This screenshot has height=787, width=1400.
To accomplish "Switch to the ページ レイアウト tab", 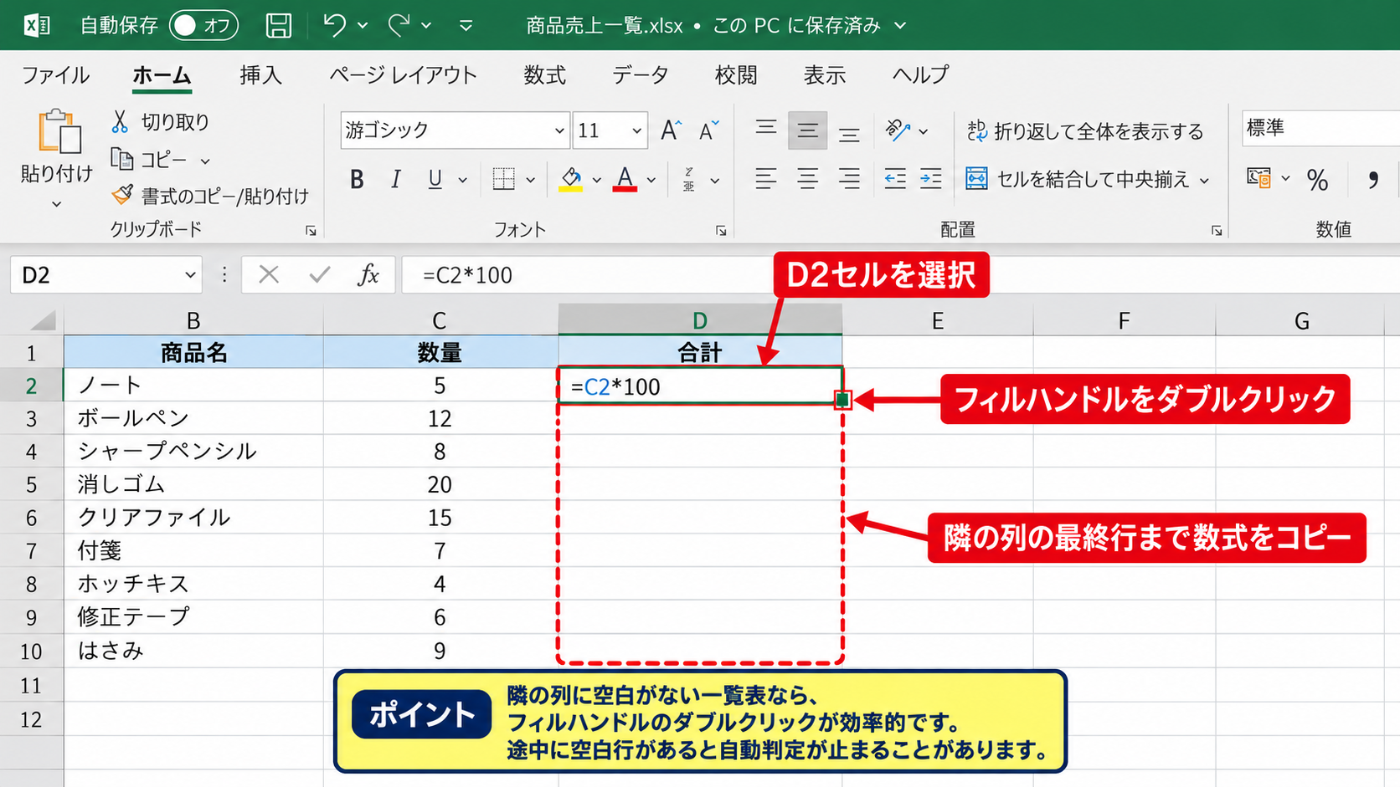I will click(x=403, y=74).
